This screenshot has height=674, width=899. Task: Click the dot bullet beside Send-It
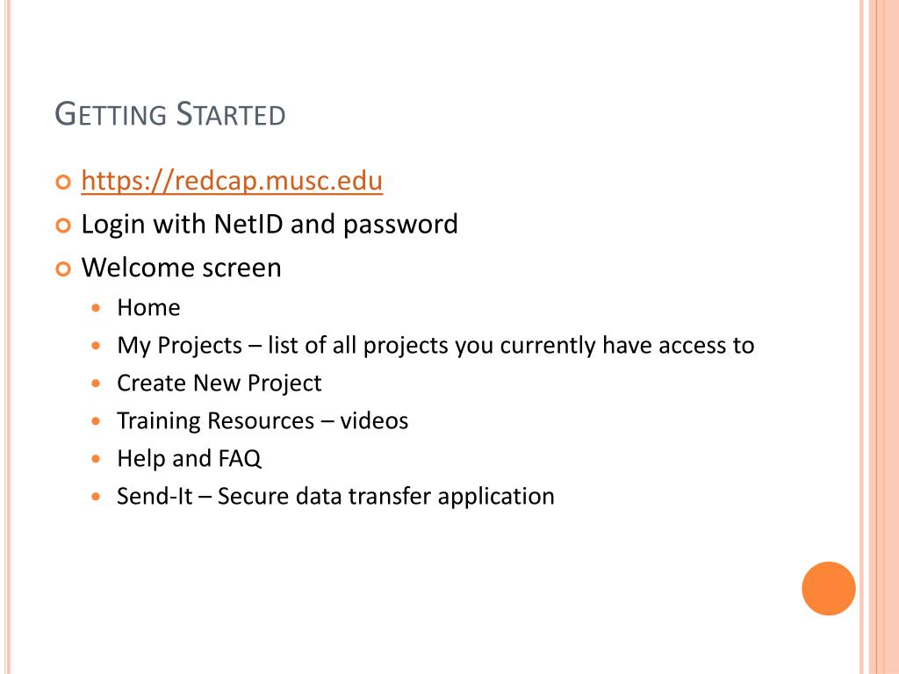tap(96, 497)
